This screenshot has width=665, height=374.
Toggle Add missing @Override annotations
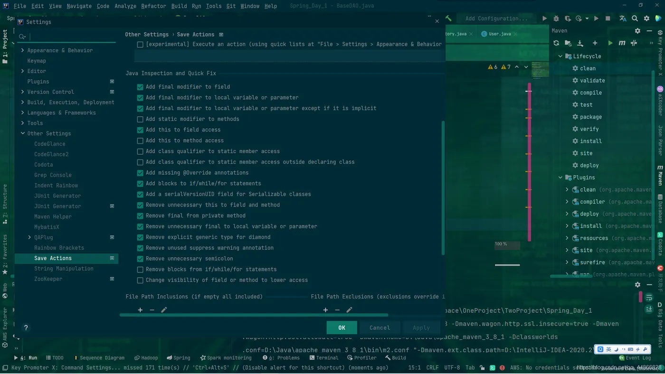point(140,173)
